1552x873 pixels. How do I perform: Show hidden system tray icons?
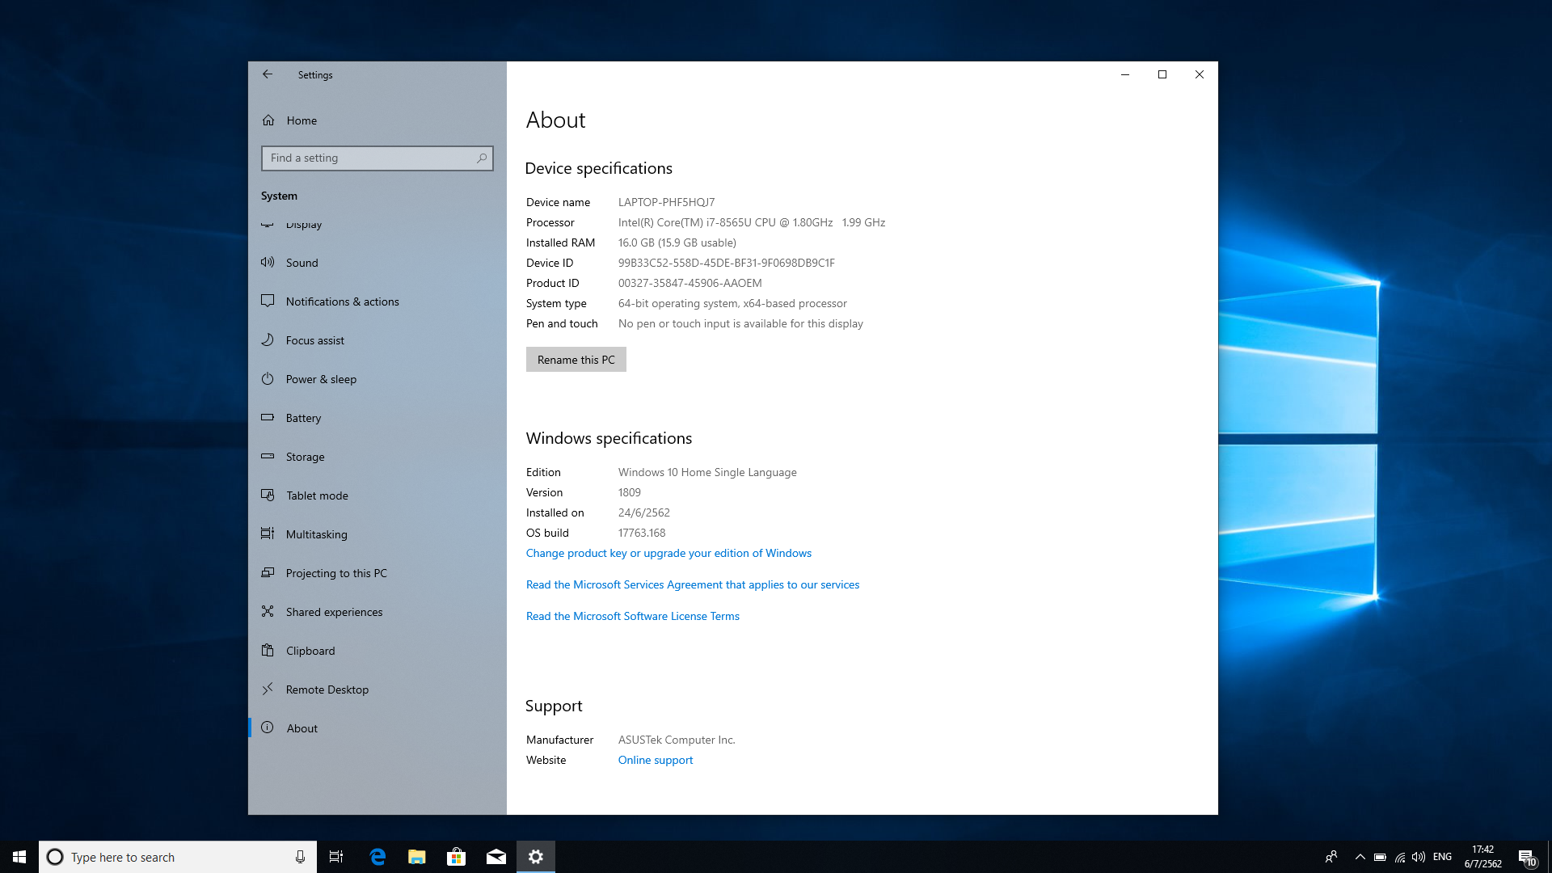coord(1360,857)
